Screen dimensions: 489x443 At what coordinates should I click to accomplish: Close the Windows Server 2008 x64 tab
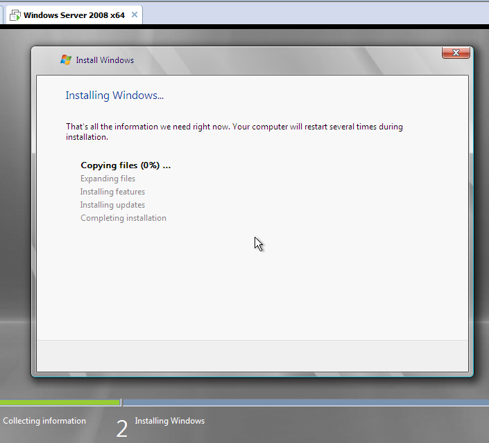tap(135, 15)
